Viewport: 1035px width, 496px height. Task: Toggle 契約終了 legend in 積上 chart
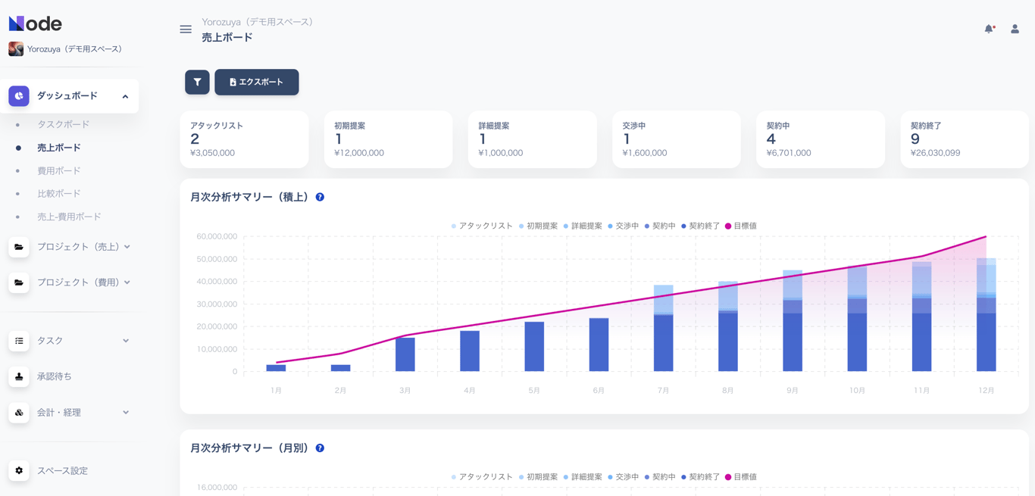[x=701, y=226]
